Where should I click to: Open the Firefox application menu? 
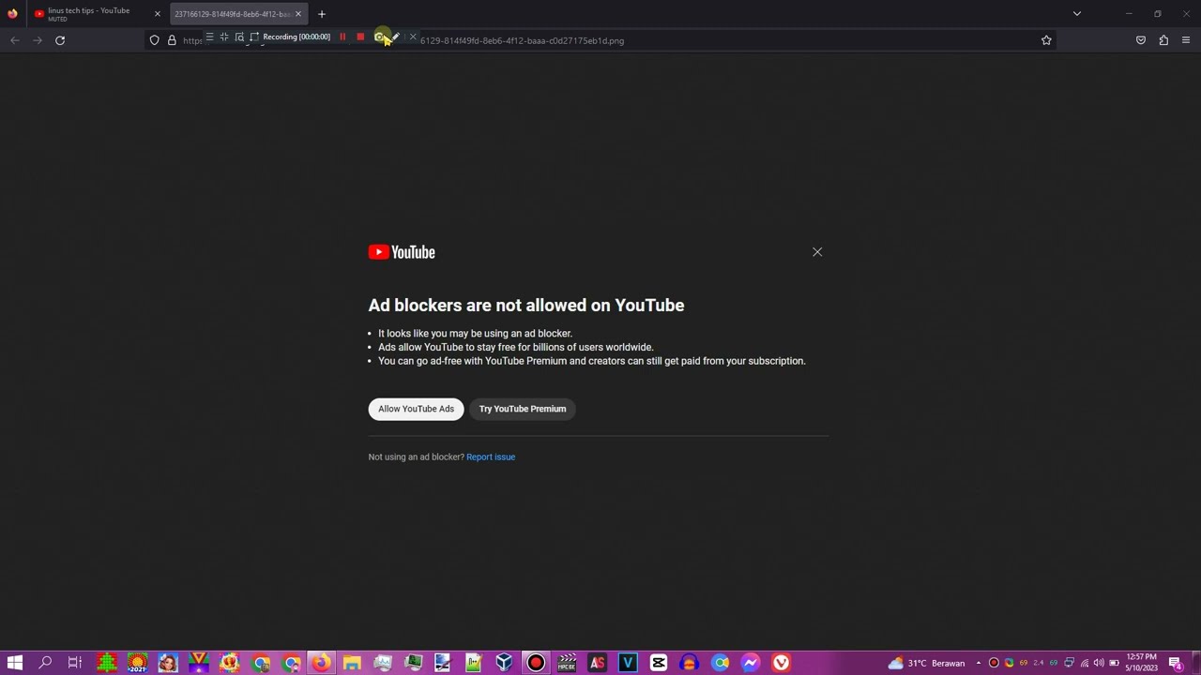point(1186,40)
